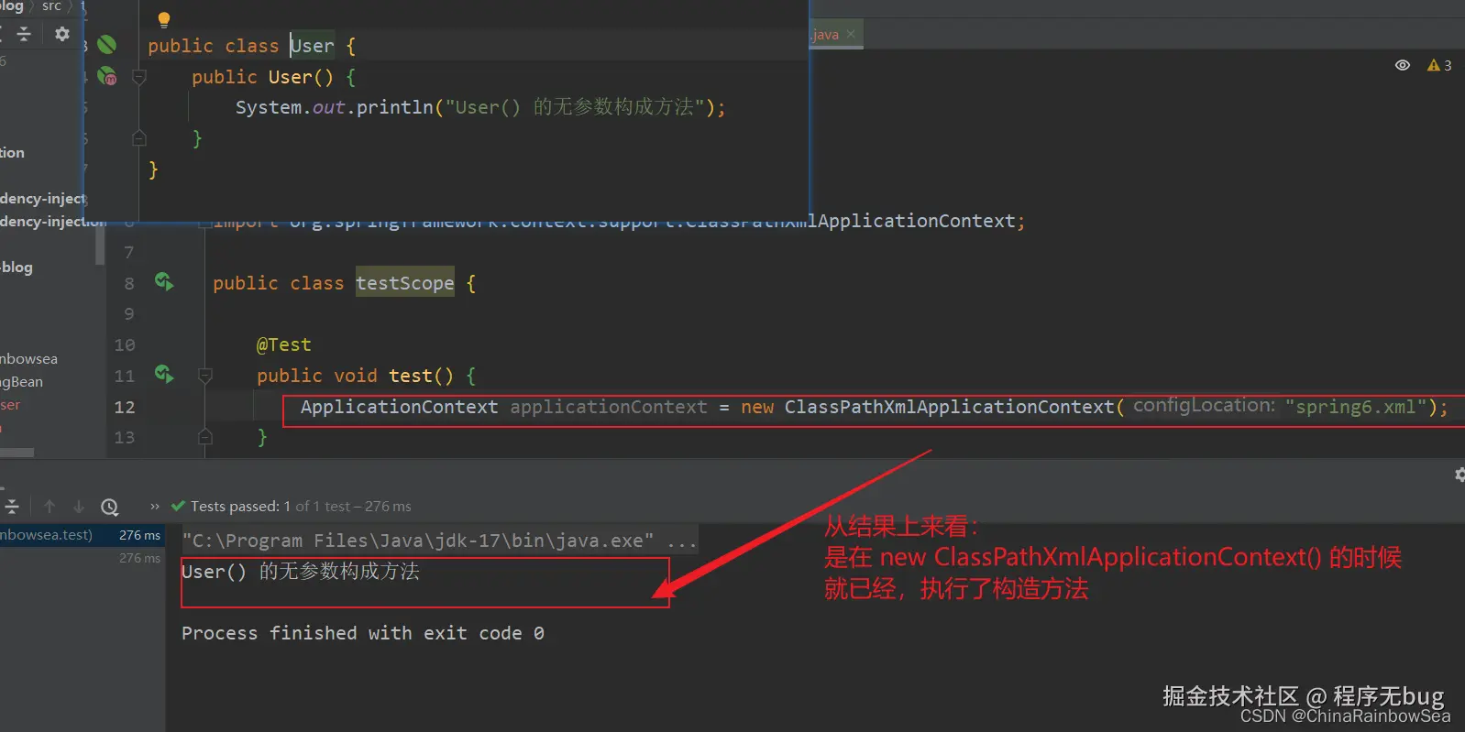Click the "spring6.xml" string literal
The width and height of the screenshot is (1465, 732).
click(x=1356, y=407)
